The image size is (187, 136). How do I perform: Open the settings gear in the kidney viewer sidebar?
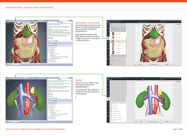(x=108, y=116)
